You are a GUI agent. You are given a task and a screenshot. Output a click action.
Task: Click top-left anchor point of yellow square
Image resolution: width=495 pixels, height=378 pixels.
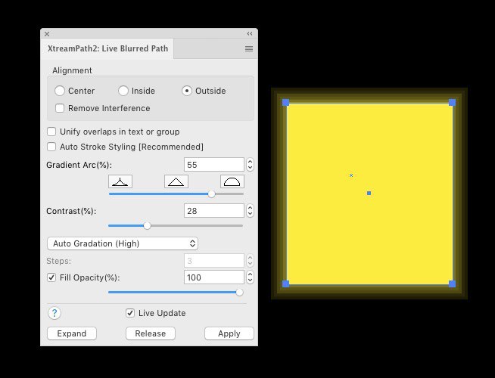285,103
